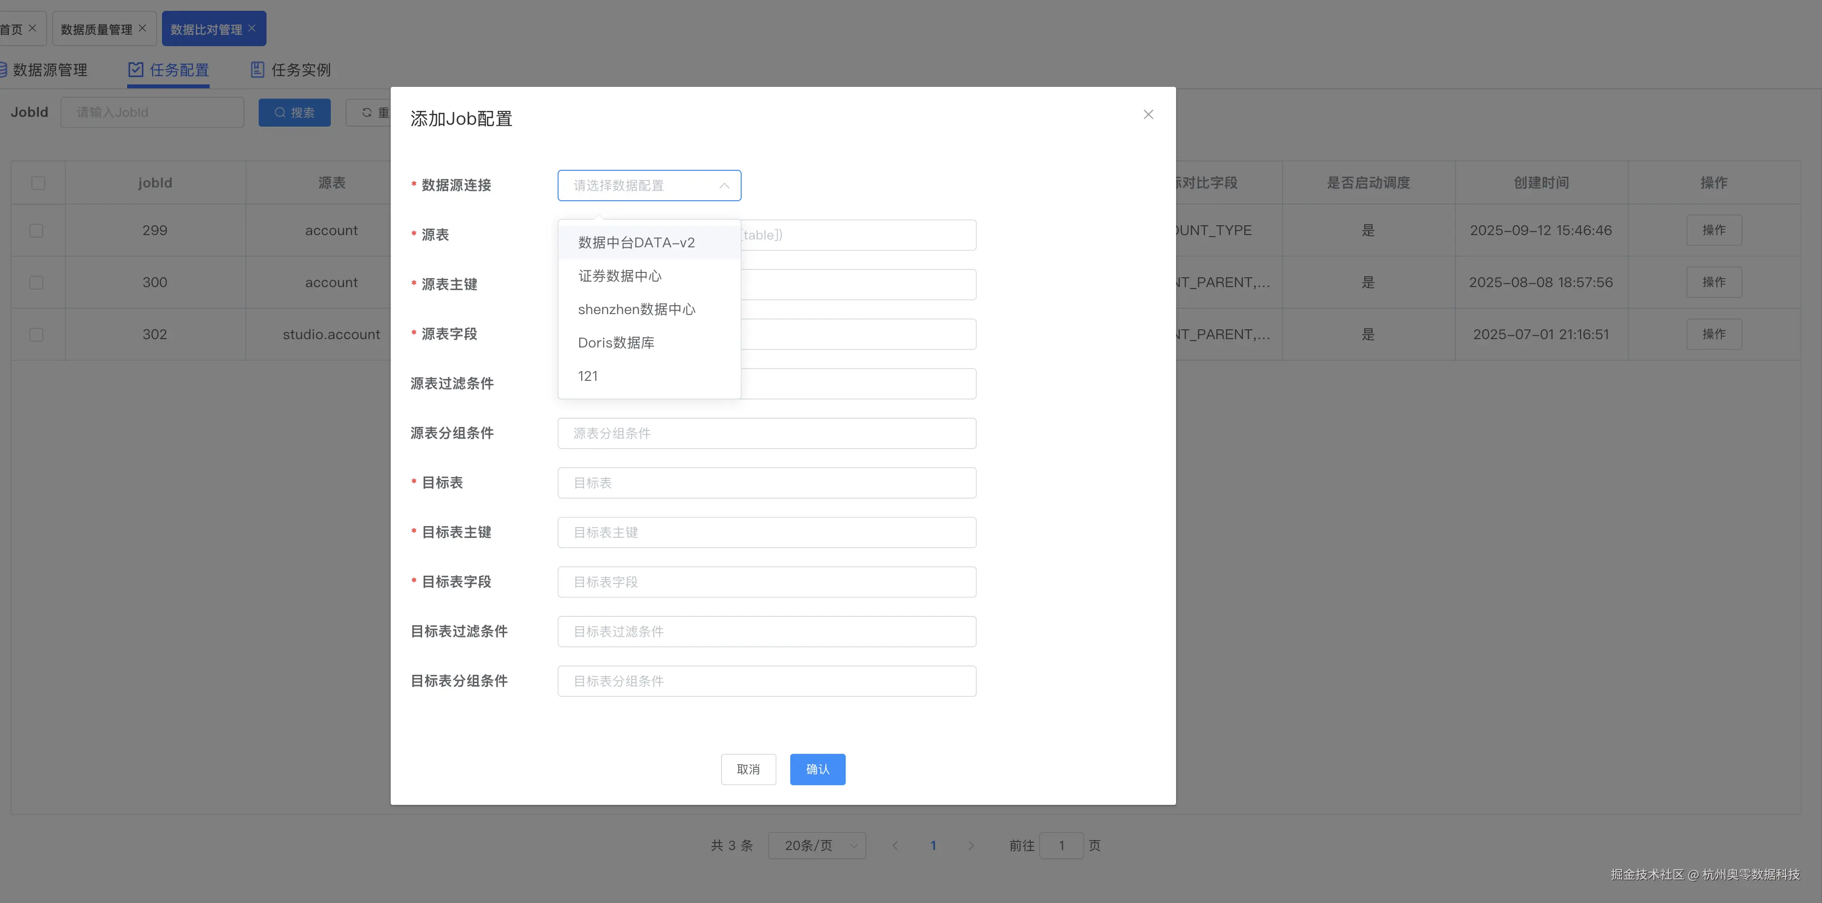Click the 任务实例 document icon
1822x903 pixels.
258,69
